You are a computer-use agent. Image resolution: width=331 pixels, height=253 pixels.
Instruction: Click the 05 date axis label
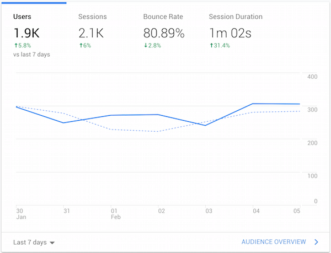pos(297,211)
